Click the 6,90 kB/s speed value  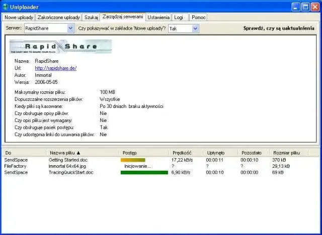pos(181,173)
